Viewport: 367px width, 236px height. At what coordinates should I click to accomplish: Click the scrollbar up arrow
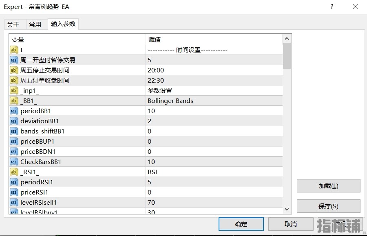pos(287,39)
